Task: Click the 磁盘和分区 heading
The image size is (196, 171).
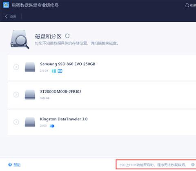Action: (x=48, y=36)
